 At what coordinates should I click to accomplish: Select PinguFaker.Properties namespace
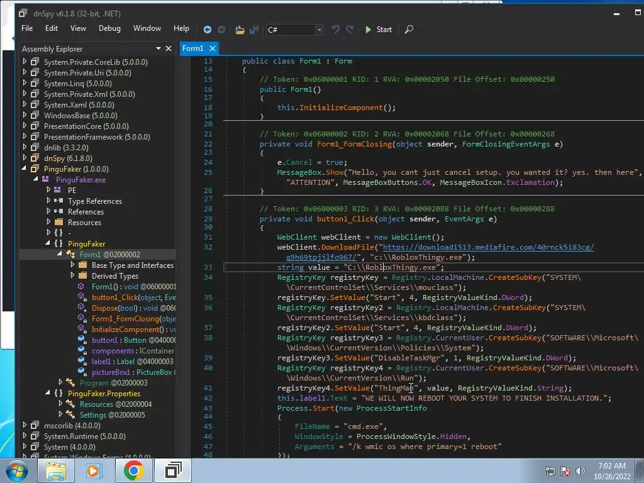click(x=104, y=394)
